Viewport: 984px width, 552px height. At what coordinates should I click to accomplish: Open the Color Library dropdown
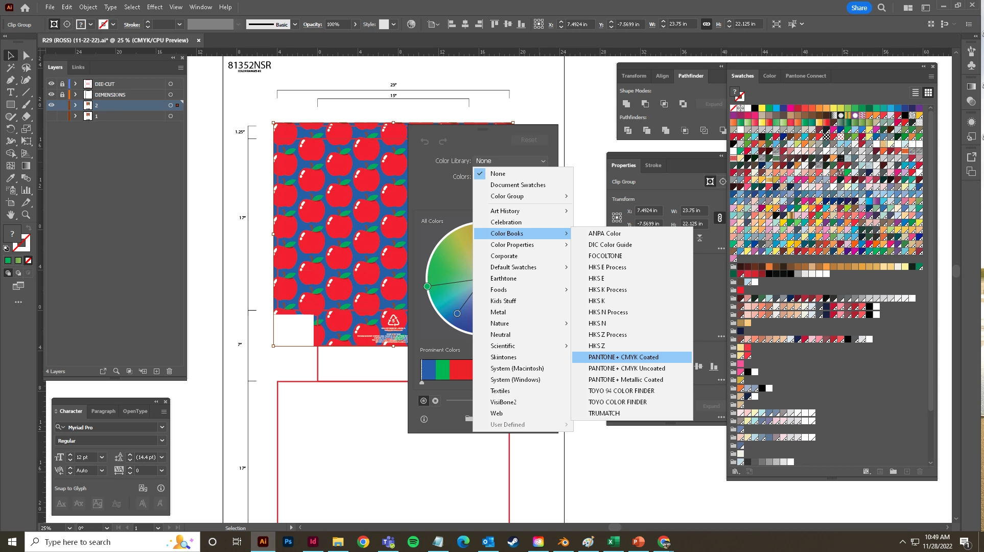510,161
